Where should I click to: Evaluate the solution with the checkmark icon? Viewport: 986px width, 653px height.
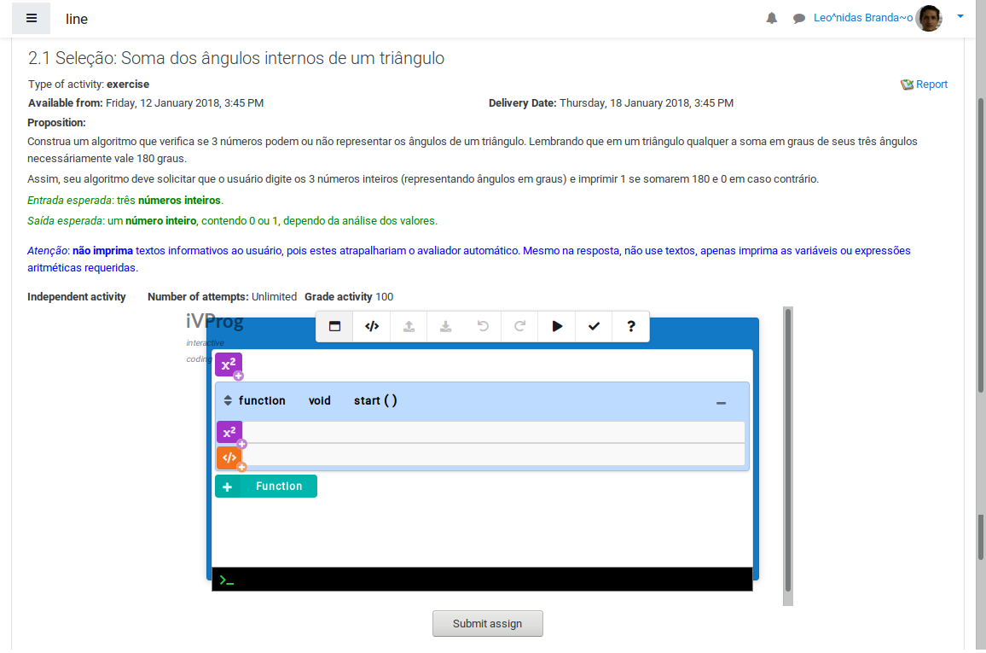(x=594, y=326)
